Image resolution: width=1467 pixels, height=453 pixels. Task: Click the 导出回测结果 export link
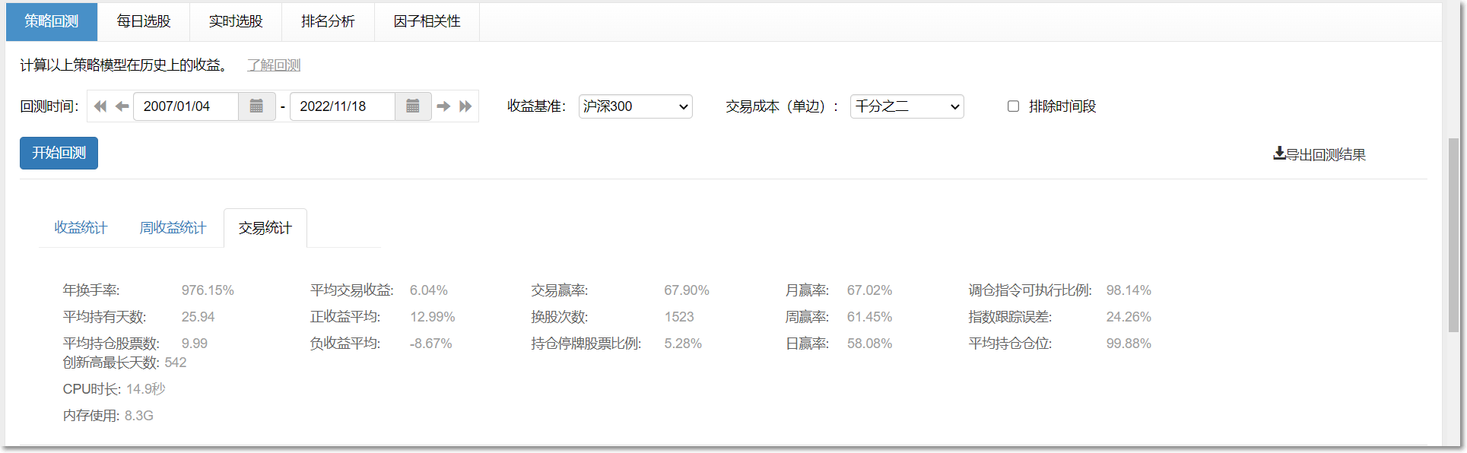click(1319, 154)
